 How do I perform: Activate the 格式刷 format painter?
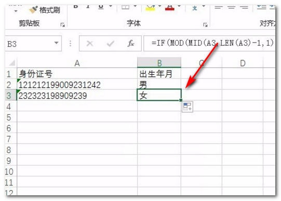click(x=45, y=10)
